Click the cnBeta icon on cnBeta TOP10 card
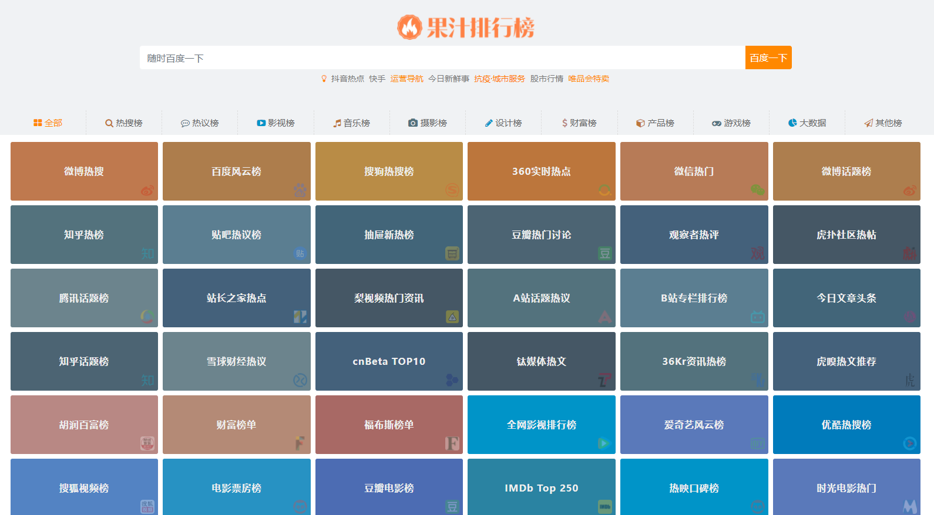This screenshot has width=934, height=515. 452,380
